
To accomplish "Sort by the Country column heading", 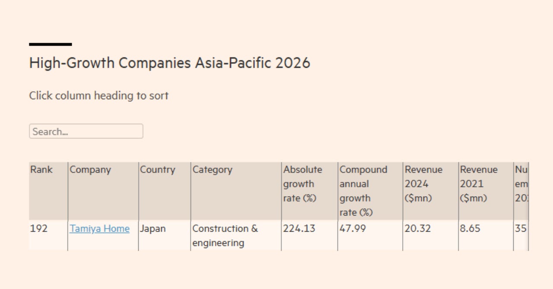I will (x=158, y=170).
